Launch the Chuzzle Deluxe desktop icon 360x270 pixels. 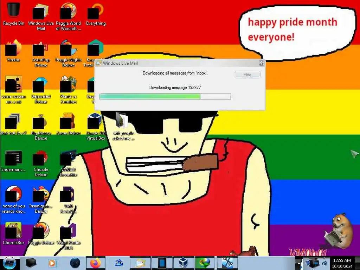[x=41, y=163]
